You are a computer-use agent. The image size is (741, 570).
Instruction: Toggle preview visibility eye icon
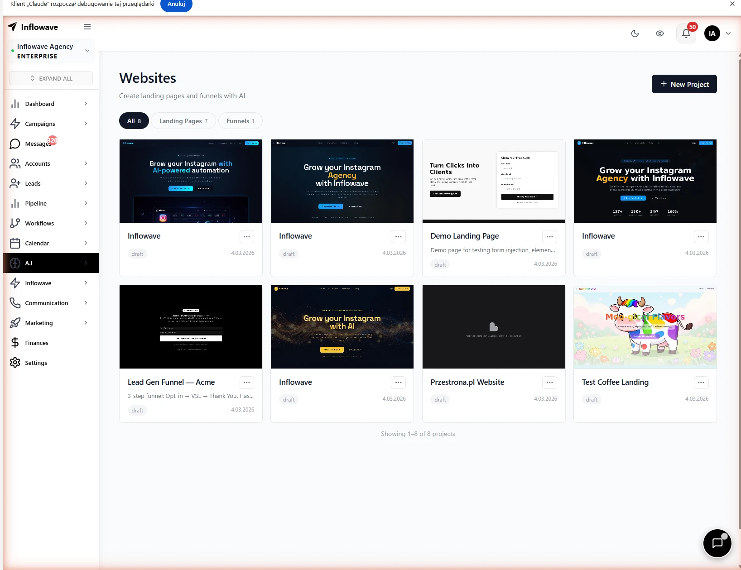click(x=660, y=34)
